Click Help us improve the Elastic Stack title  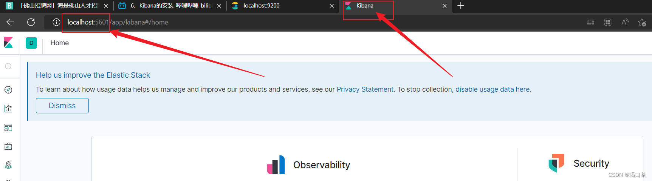(93, 75)
